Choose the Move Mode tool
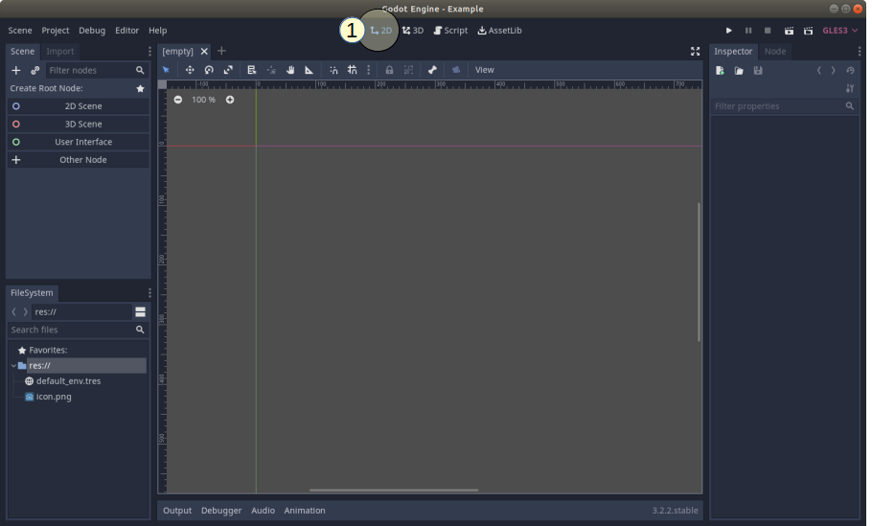872x526 pixels. pos(190,70)
